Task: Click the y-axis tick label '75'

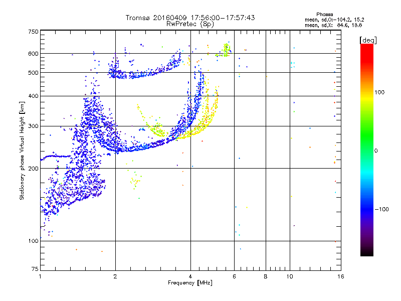Action: click(x=35, y=269)
